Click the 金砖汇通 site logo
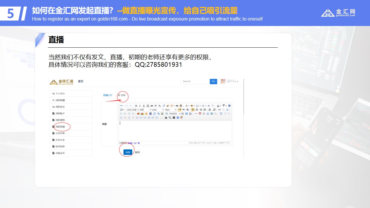 tap(61, 82)
